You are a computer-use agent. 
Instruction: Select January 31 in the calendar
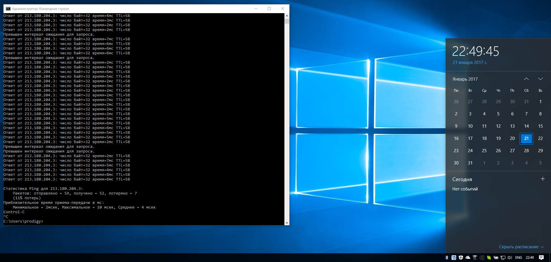(x=470, y=163)
